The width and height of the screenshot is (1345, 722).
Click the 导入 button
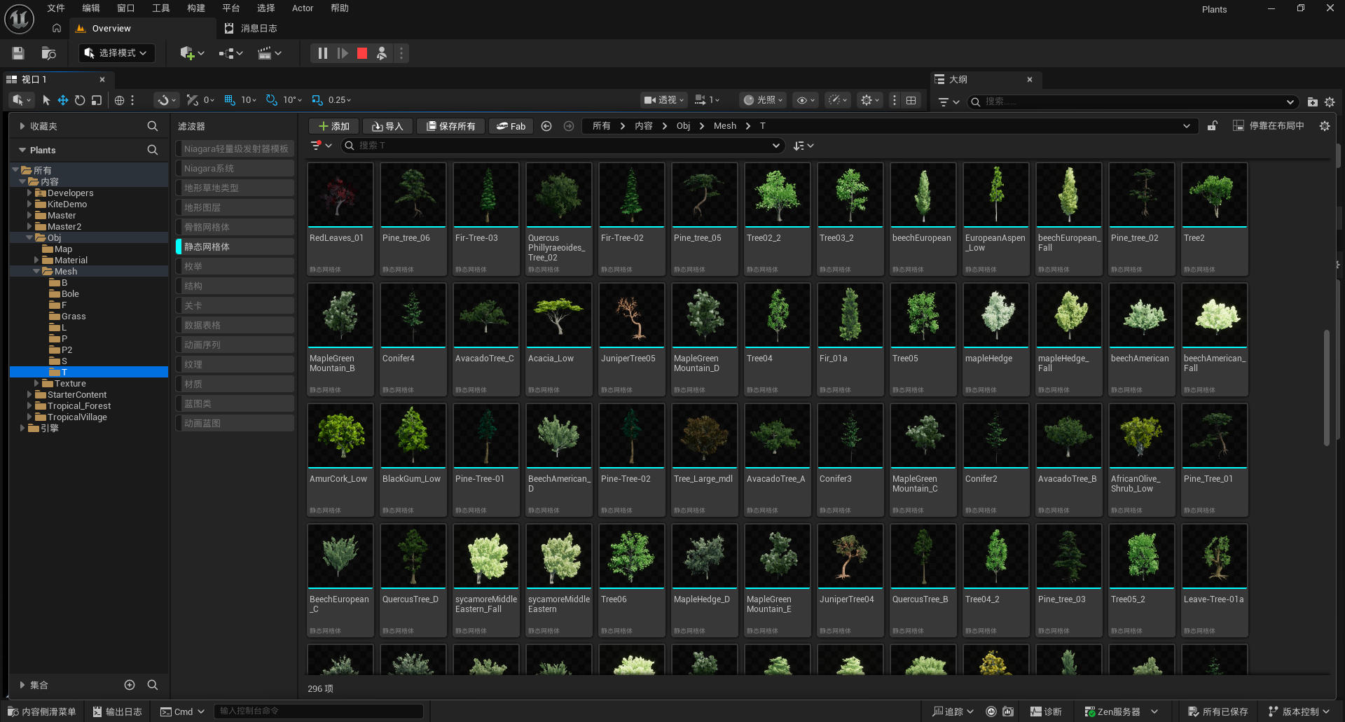click(x=387, y=126)
